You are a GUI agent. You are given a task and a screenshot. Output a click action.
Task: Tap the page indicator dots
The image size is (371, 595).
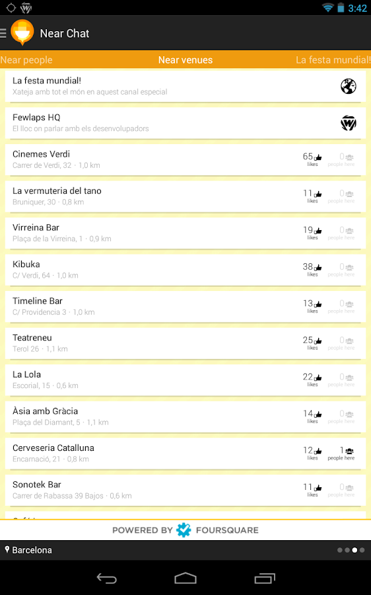click(351, 550)
